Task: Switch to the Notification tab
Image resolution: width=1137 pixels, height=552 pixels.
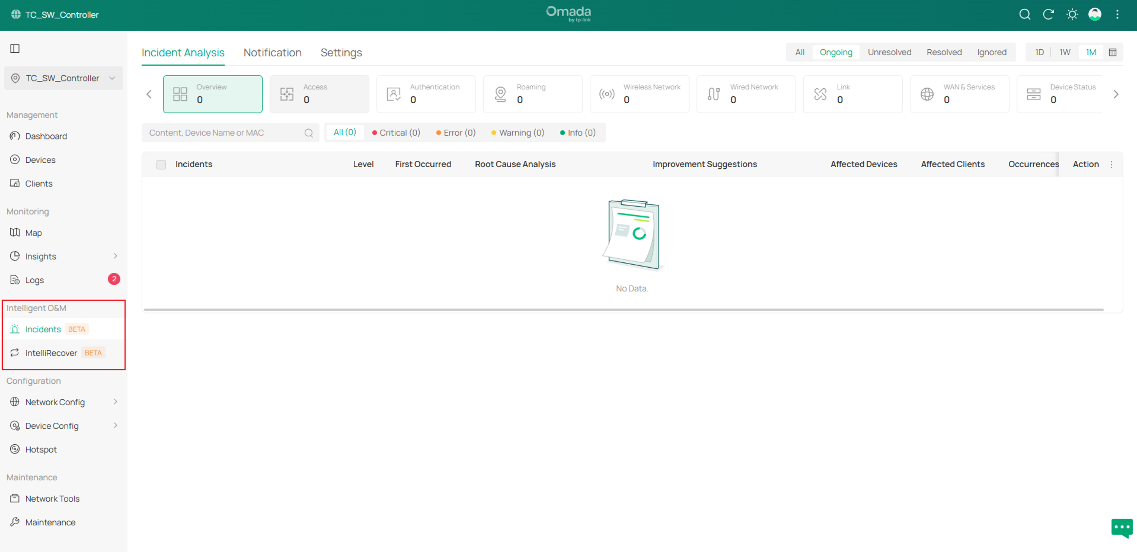Action: click(x=272, y=53)
